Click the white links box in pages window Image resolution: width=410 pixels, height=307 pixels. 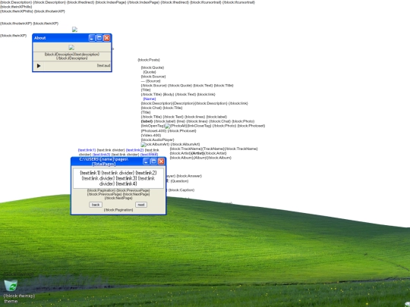pyautogui.click(x=118, y=178)
